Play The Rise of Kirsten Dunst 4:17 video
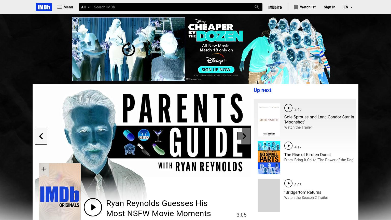Image resolution: width=391 pixels, height=220 pixels. (x=288, y=146)
